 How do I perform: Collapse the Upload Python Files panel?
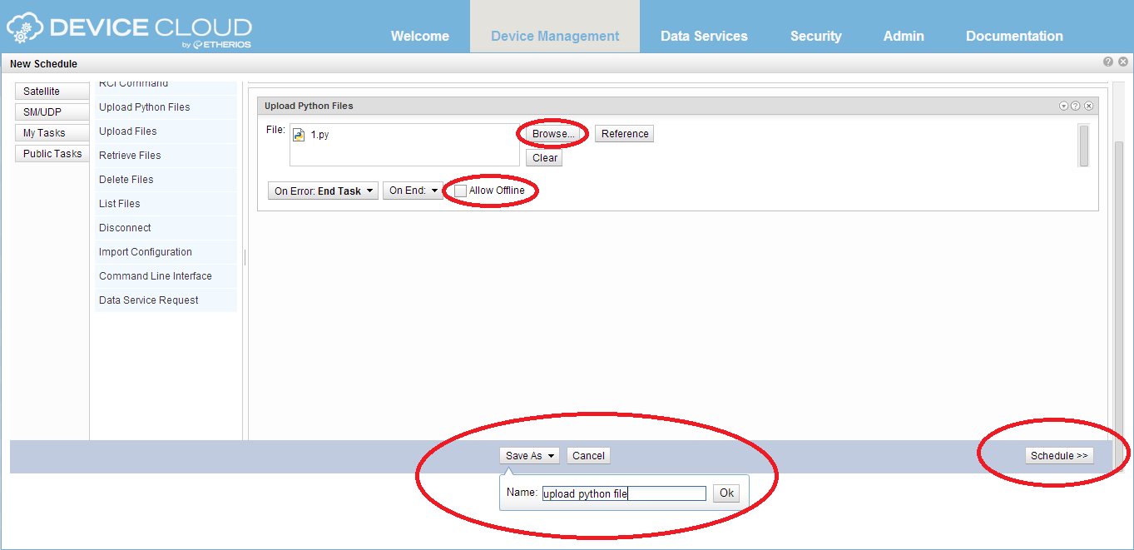click(x=1063, y=107)
